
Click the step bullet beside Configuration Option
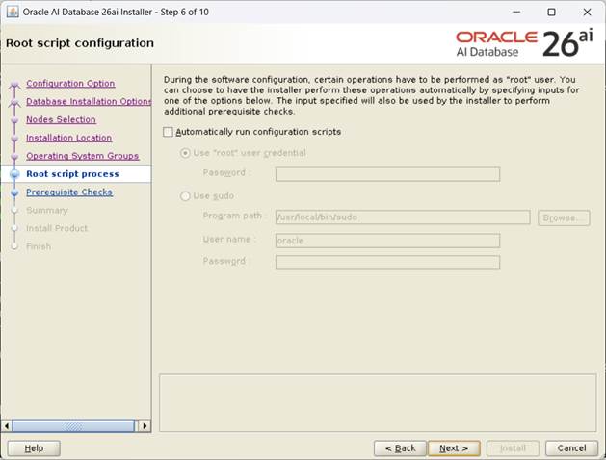pos(14,84)
